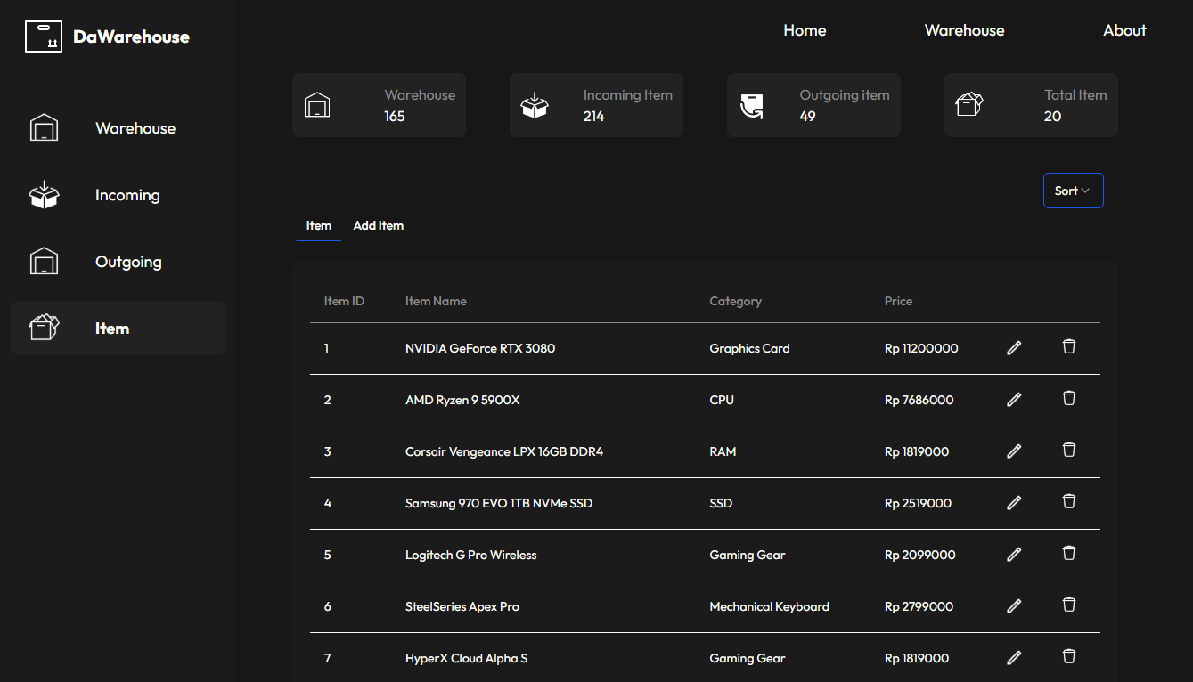Delete the HyperX Cloud Alpha S item

tap(1069, 656)
